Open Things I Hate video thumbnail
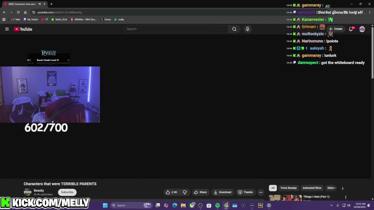The width and height of the screenshot is (374, 210). click(285, 198)
